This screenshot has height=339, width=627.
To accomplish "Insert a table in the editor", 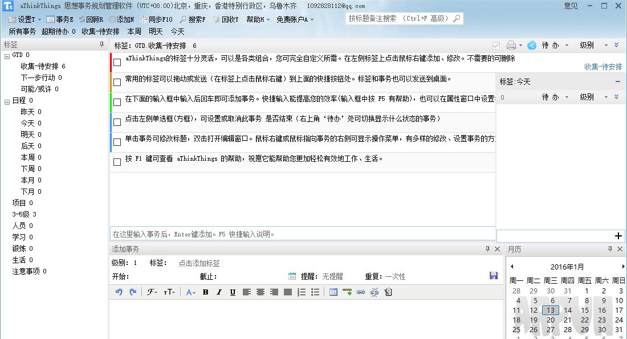I will pyautogui.click(x=333, y=292).
